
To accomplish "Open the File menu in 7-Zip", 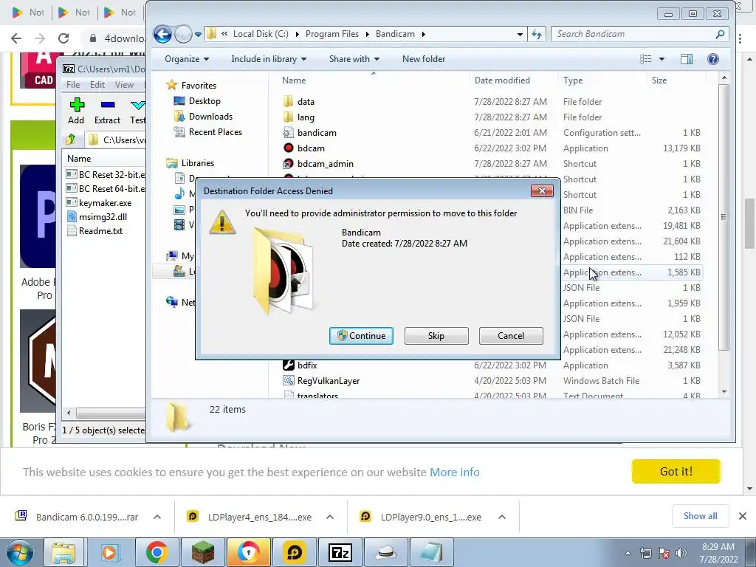I will [73, 85].
